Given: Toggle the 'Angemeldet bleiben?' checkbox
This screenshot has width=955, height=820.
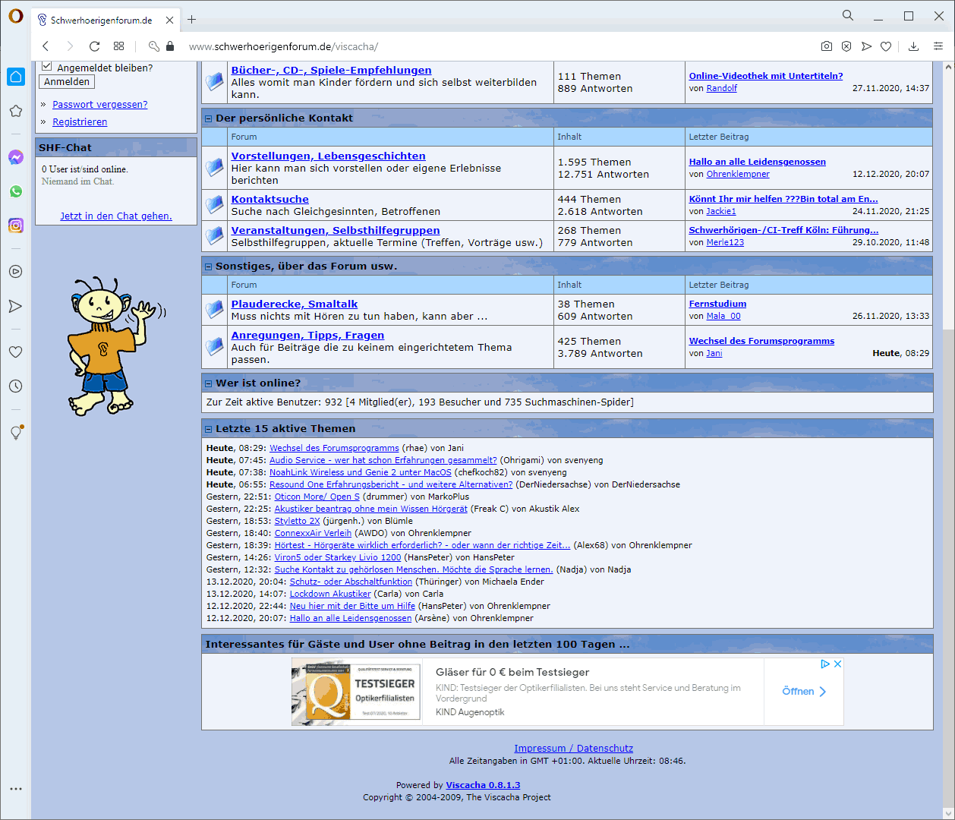Looking at the screenshot, I should pyautogui.click(x=47, y=67).
